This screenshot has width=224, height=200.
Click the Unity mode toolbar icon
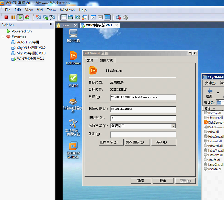(x=84, y=17)
